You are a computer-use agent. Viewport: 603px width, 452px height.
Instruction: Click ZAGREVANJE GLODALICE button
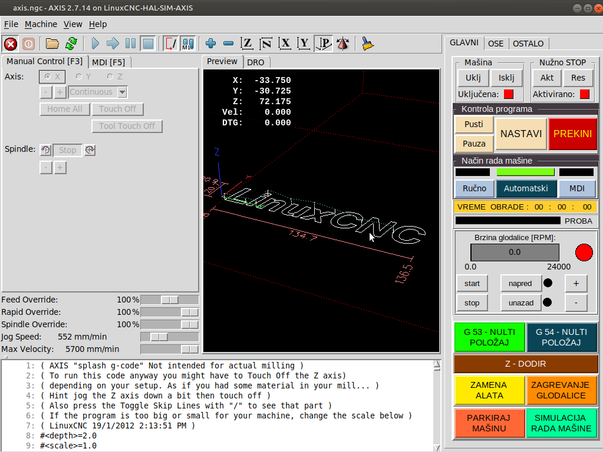561,390
